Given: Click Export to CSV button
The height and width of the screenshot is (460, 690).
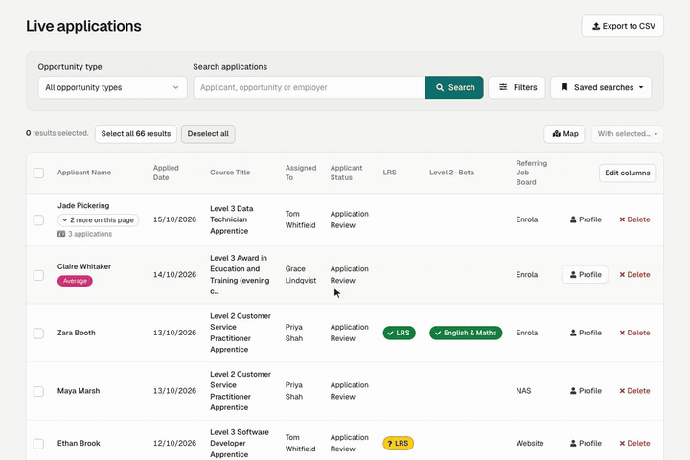Looking at the screenshot, I should 622,27.
